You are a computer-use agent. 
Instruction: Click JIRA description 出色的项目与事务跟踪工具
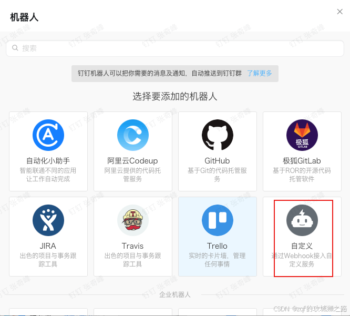point(48,260)
